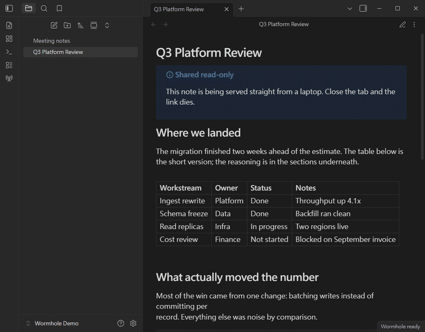Click the Read replicas table cell
425x332 pixels.
tap(183, 227)
